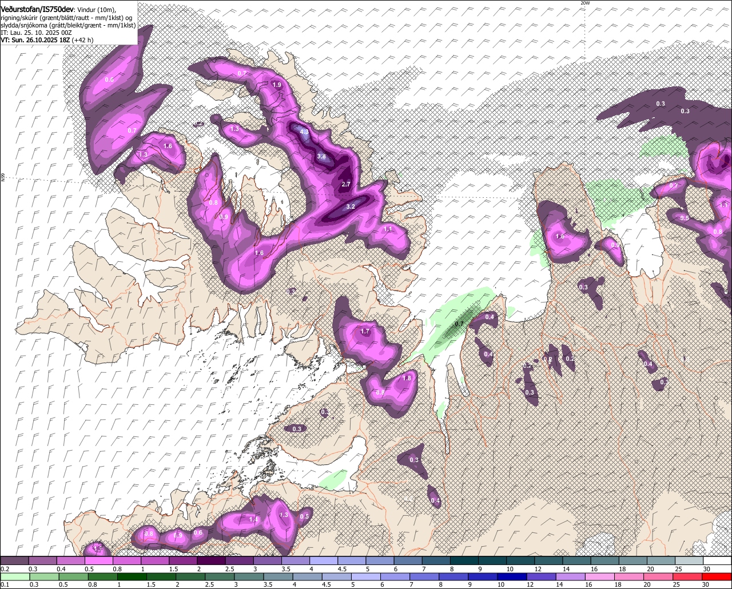Image resolution: width=732 pixels, height=589 pixels.
Task: Click the '3.8' precipitation value on the map
Action: pos(321,157)
